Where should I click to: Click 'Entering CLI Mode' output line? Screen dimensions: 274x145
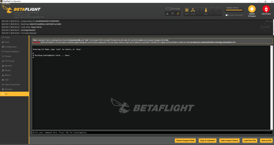[x=57, y=49]
